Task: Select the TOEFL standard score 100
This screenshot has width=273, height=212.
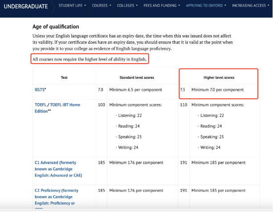Action: [102, 105]
